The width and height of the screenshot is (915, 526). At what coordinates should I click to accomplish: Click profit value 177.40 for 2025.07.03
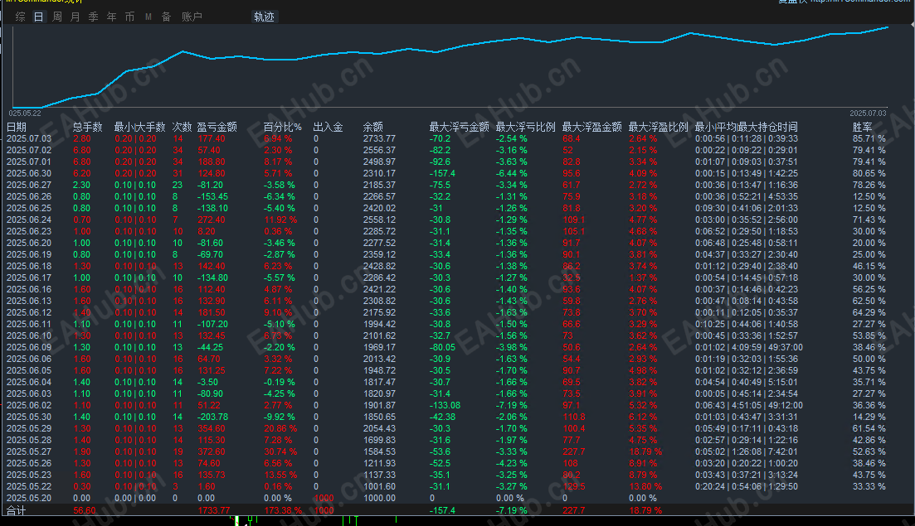212,138
